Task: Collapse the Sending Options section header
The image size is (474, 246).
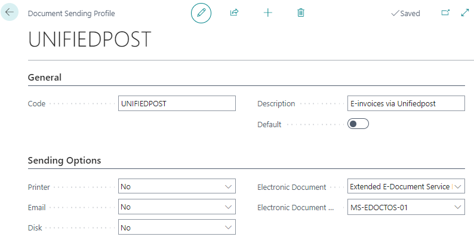Action: [x=64, y=161]
